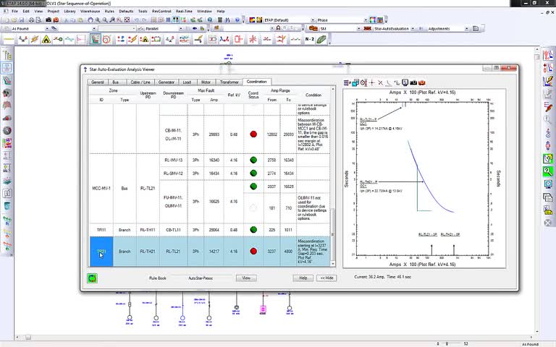
Task: Click the crosshair tool above the plot
Action: click(x=372, y=83)
